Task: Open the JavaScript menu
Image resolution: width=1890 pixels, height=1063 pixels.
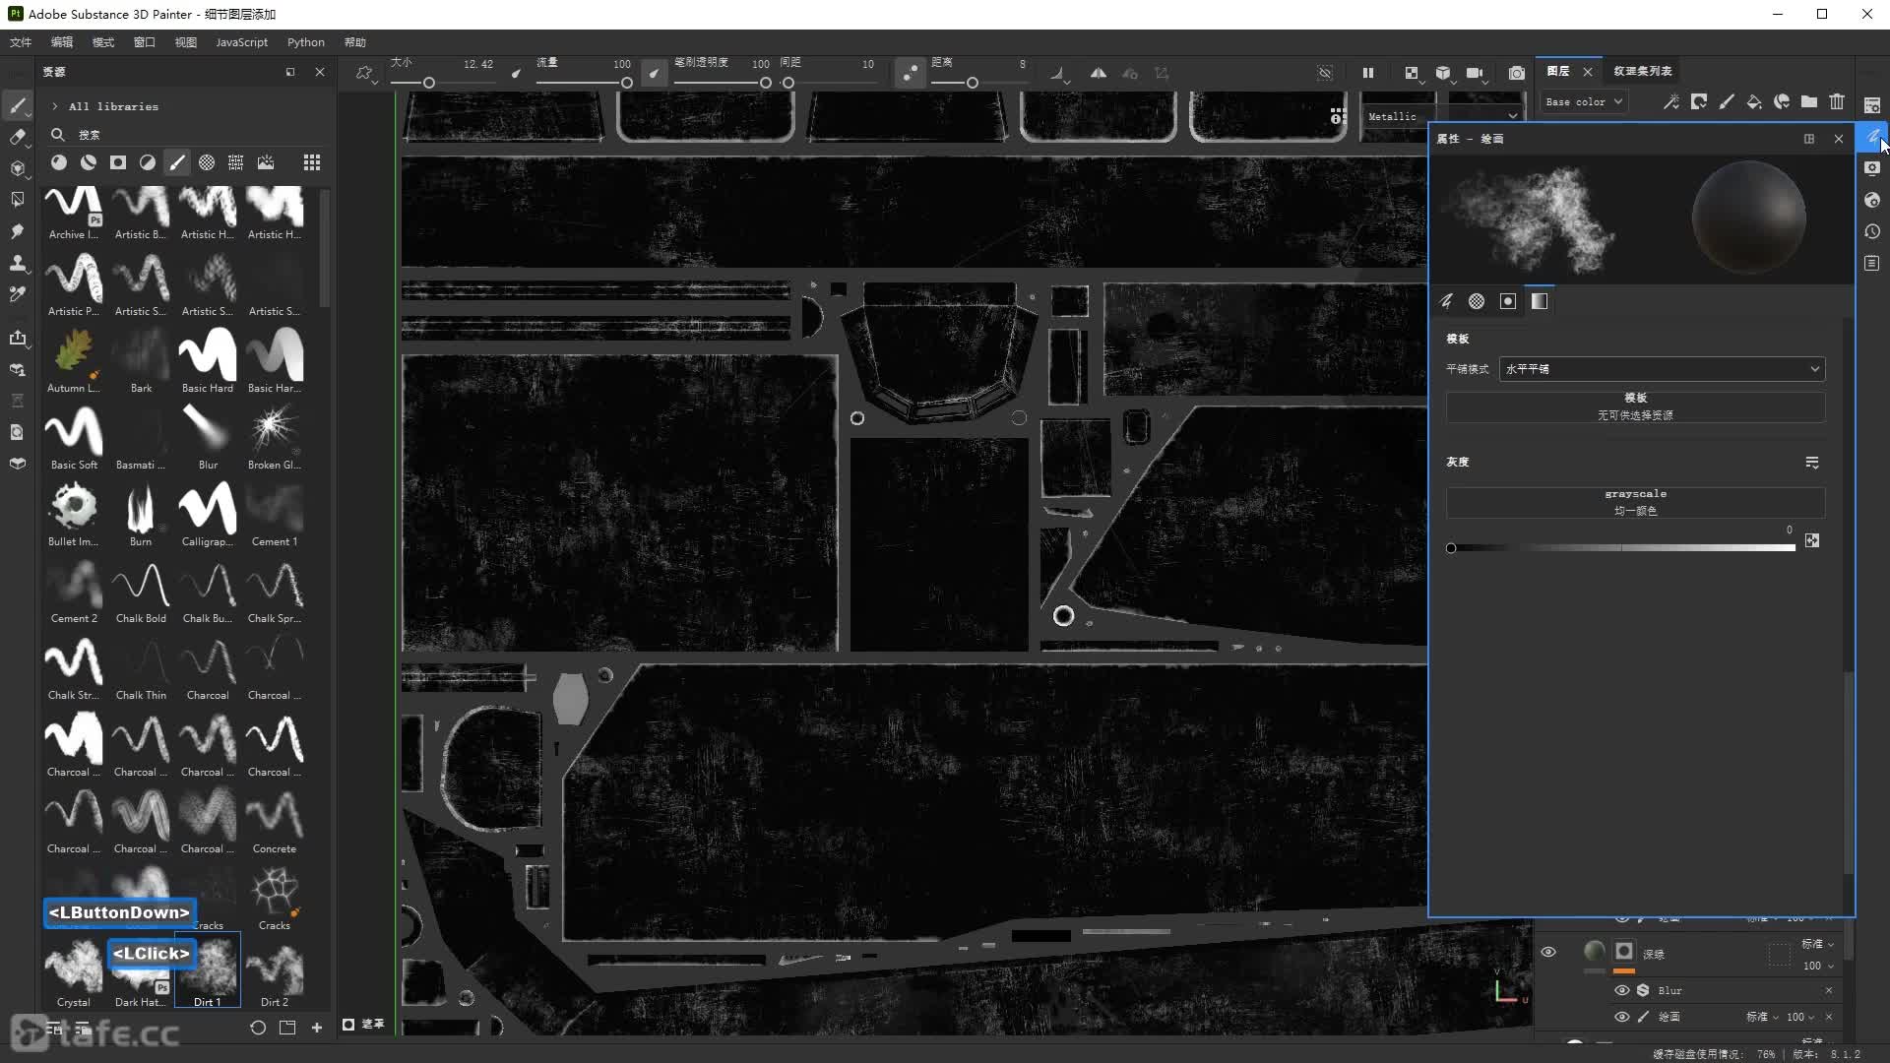Action: click(241, 42)
